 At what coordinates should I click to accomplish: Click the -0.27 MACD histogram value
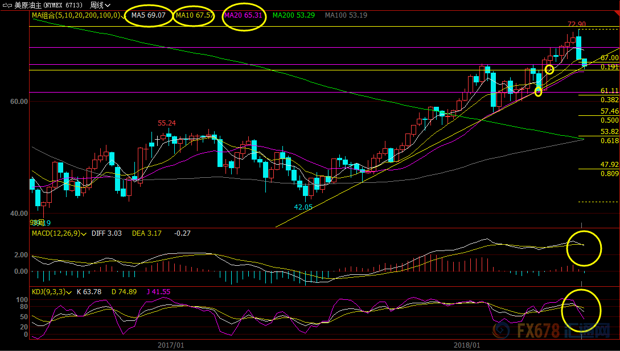[x=182, y=233]
